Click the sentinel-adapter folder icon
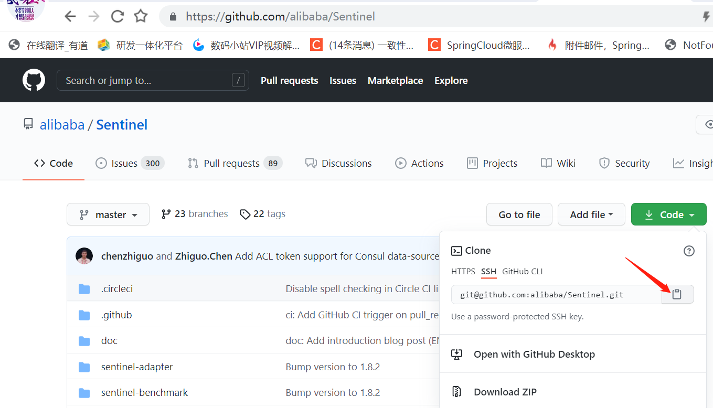The image size is (713, 408). click(x=84, y=367)
